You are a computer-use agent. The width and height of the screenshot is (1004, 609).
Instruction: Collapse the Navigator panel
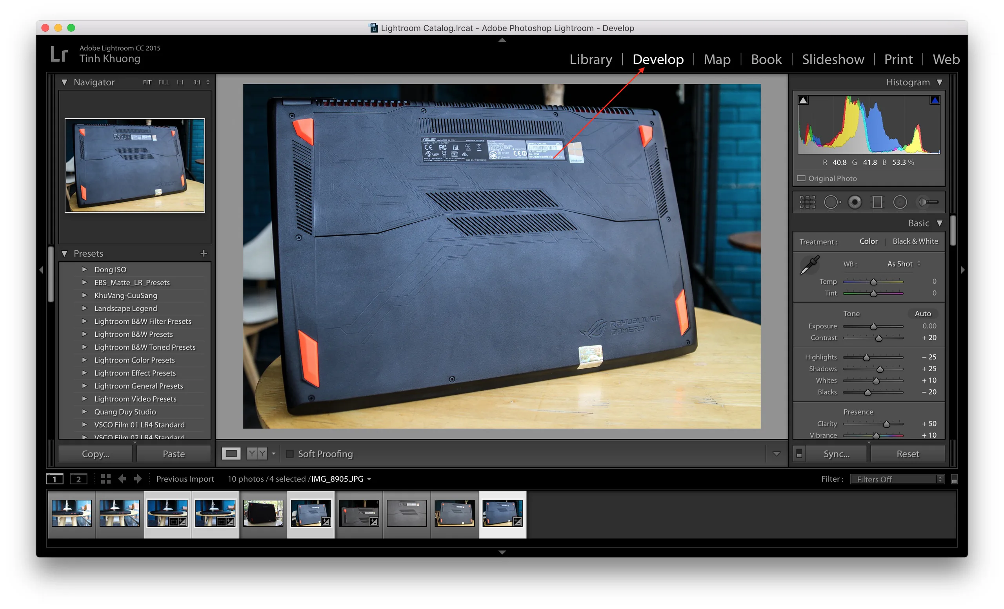click(x=64, y=82)
